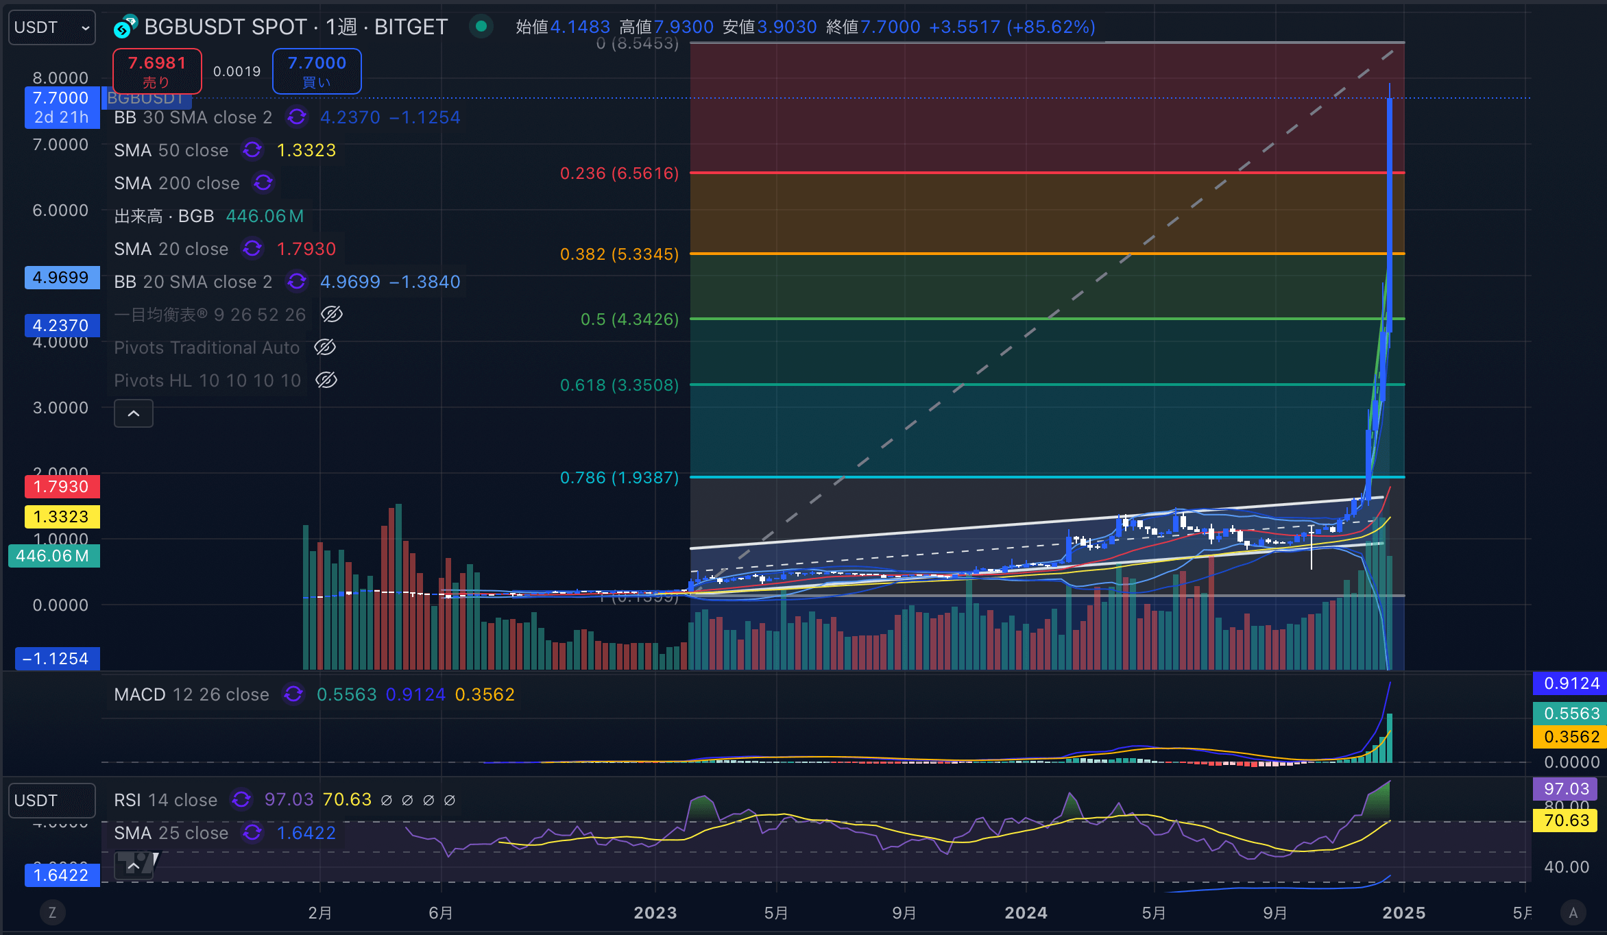
Task: Click the 4.2370 price axis label
Action: (62, 326)
